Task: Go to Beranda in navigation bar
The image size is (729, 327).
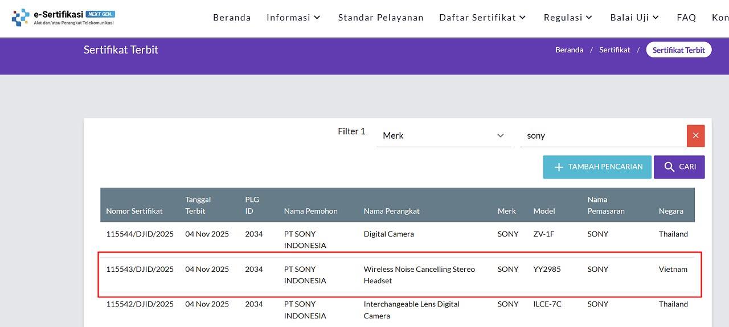Action: pos(232,18)
